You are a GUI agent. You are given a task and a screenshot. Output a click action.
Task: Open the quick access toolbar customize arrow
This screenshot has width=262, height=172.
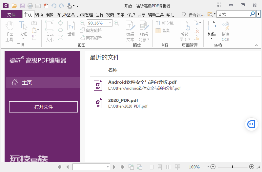click(x=77, y=6)
